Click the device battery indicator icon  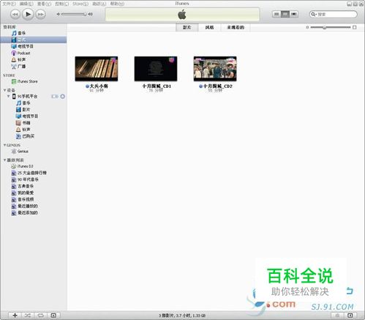click(x=55, y=97)
